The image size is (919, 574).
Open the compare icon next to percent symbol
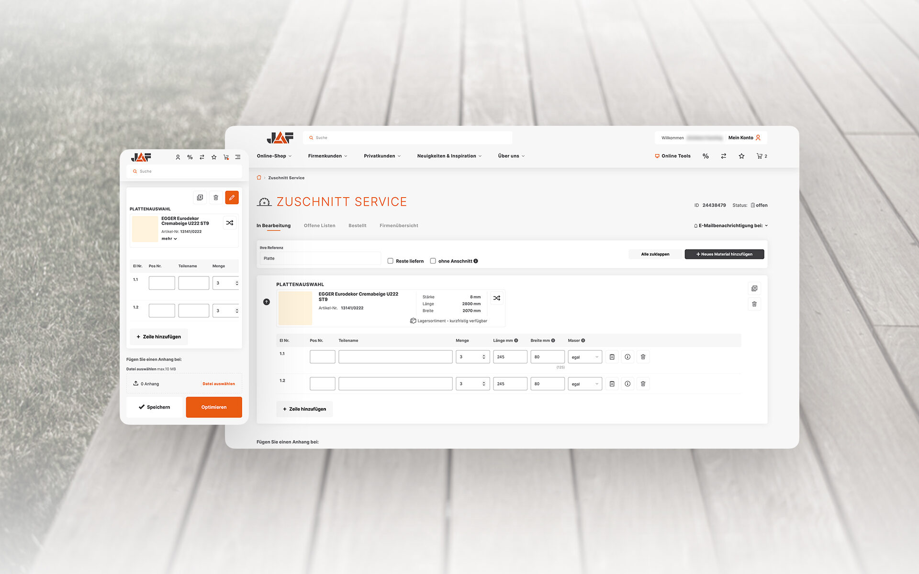click(x=723, y=156)
